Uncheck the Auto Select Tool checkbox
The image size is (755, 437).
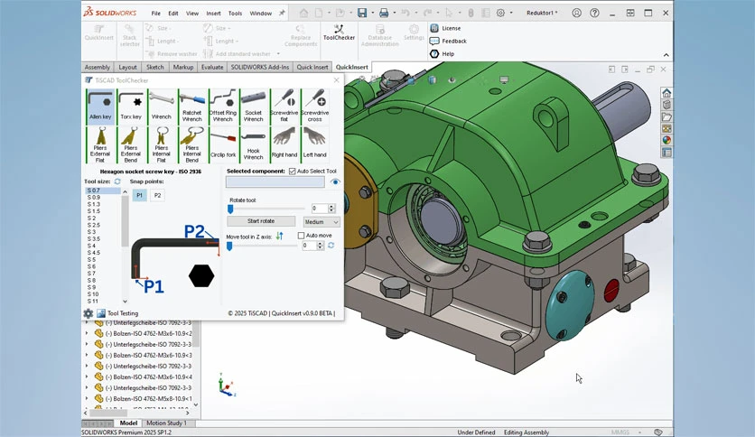click(293, 172)
